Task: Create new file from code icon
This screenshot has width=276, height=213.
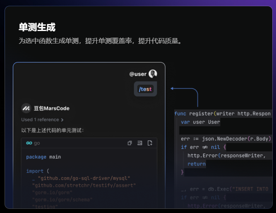Action: pyautogui.click(x=150, y=143)
